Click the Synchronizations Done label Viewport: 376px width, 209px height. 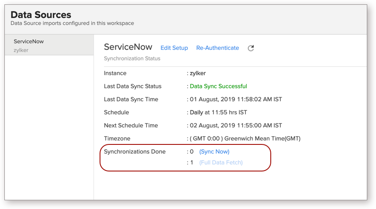[x=135, y=151]
